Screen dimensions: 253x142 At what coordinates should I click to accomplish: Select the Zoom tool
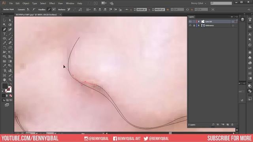[10, 80]
